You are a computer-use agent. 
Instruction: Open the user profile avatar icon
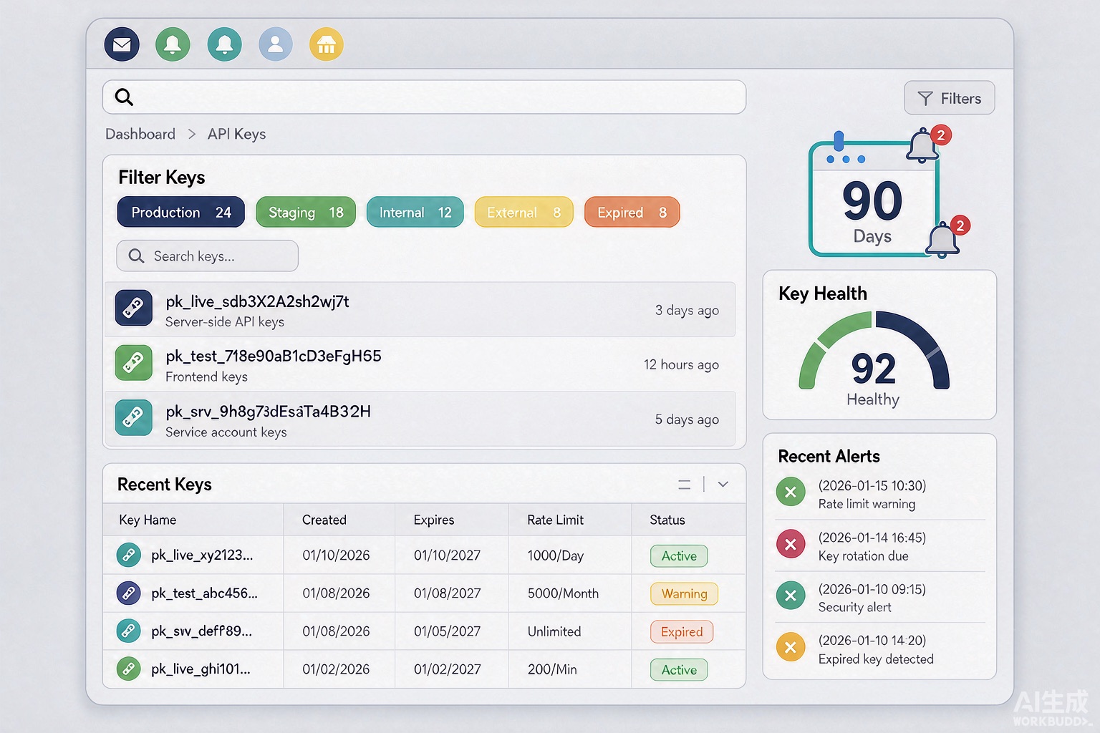click(x=275, y=44)
